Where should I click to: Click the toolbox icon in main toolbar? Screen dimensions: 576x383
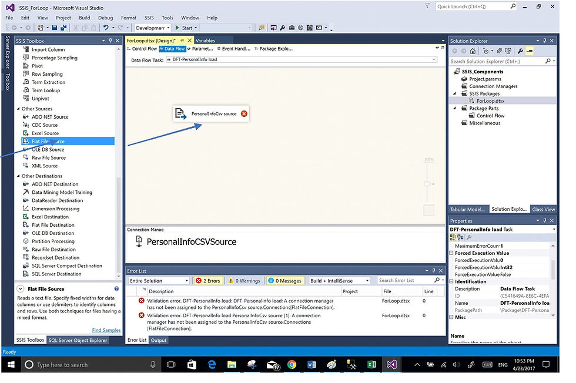click(292, 28)
